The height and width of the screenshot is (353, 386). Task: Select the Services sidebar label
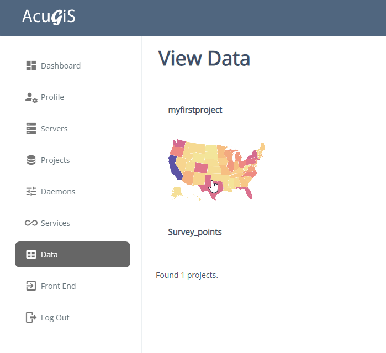pos(55,223)
